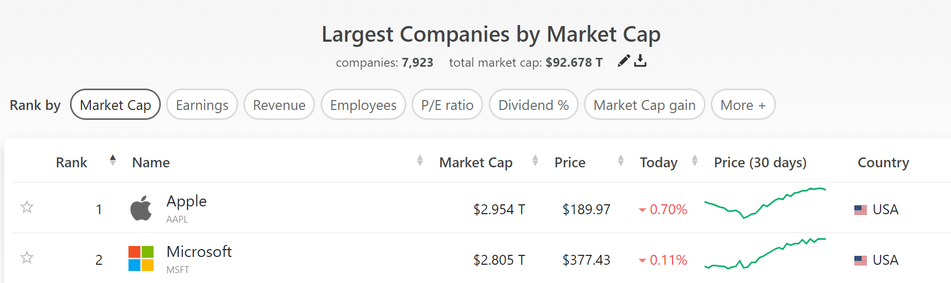Image resolution: width=951 pixels, height=283 pixels.
Task: Rank by Employees
Action: click(x=363, y=105)
